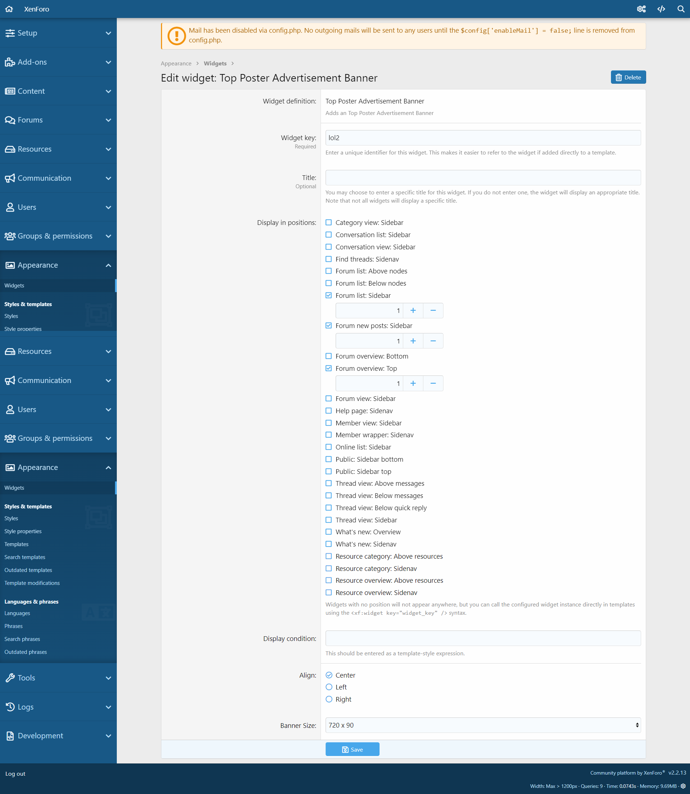Click the Save button
Image resolution: width=690 pixels, height=794 pixels.
point(352,749)
